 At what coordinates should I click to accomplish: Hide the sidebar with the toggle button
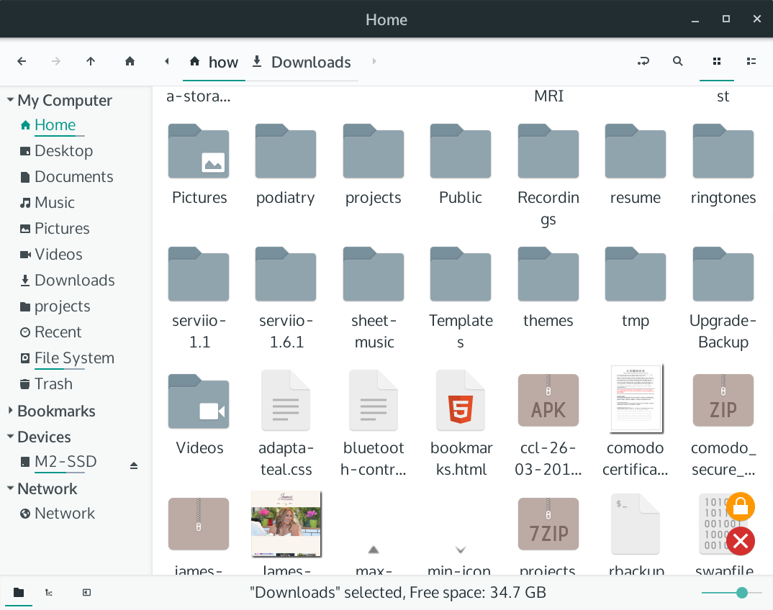pyautogui.click(x=87, y=592)
